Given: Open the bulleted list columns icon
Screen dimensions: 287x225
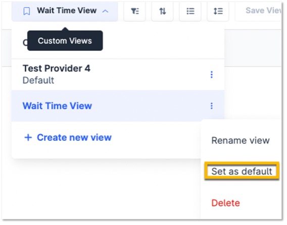Looking at the screenshot, I should [x=190, y=11].
